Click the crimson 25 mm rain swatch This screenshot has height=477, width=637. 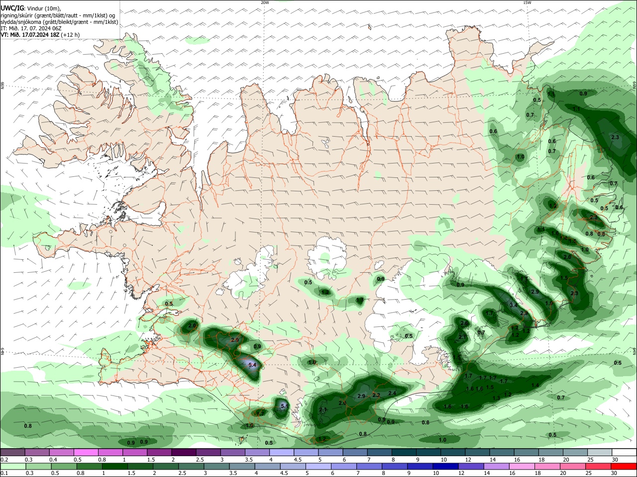click(599, 467)
